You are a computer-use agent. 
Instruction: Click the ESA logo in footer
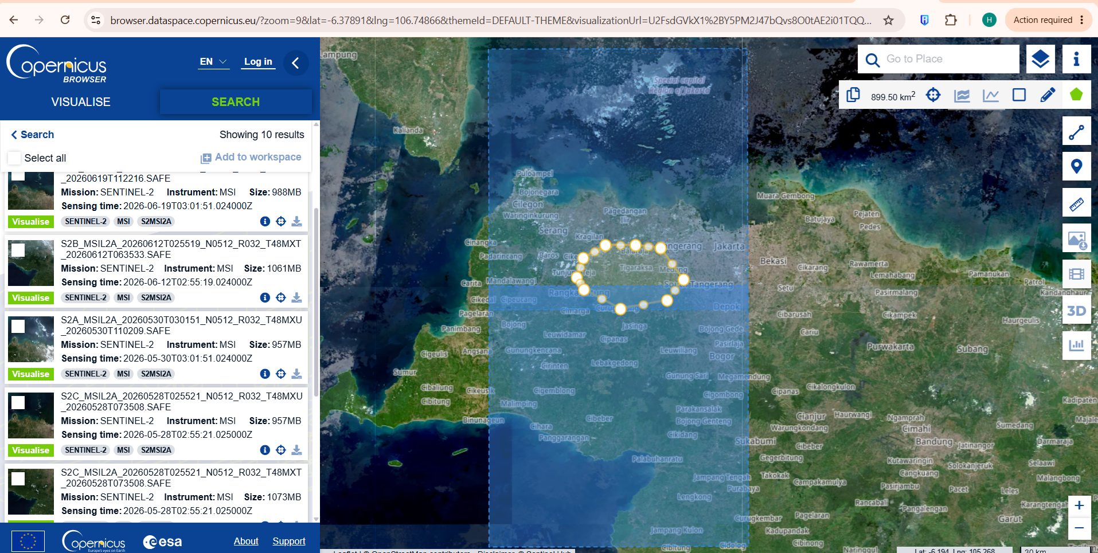(x=163, y=542)
